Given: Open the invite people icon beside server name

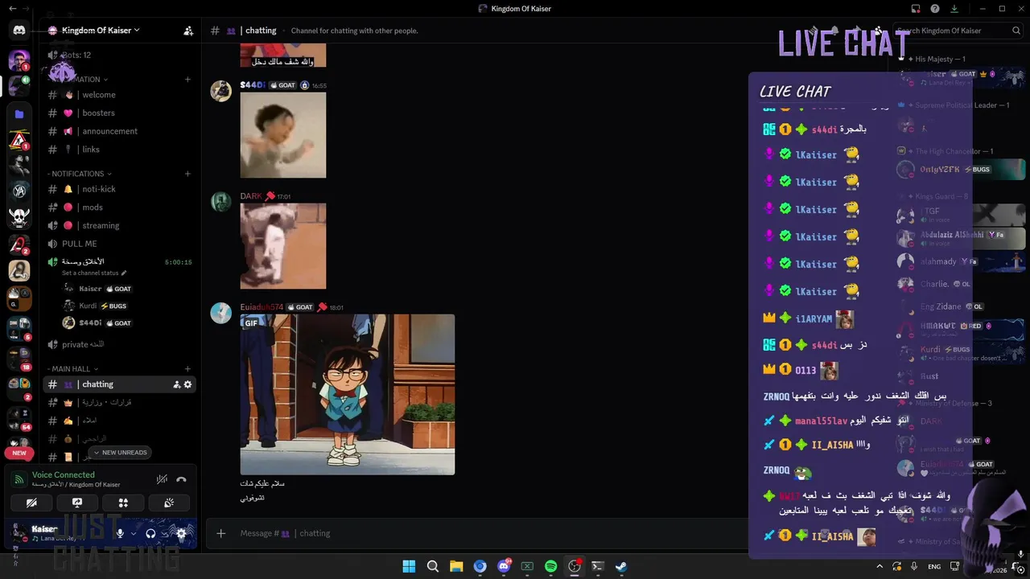Looking at the screenshot, I should tap(188, 31).
